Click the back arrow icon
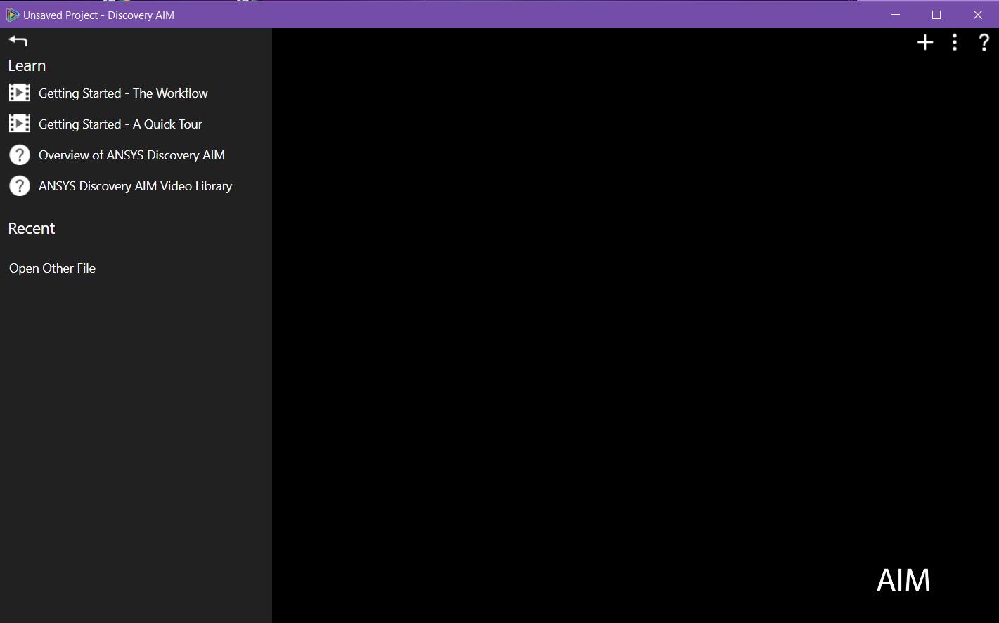Image resolution: width=999 pixels, height=623 pixels. [18, 41]
